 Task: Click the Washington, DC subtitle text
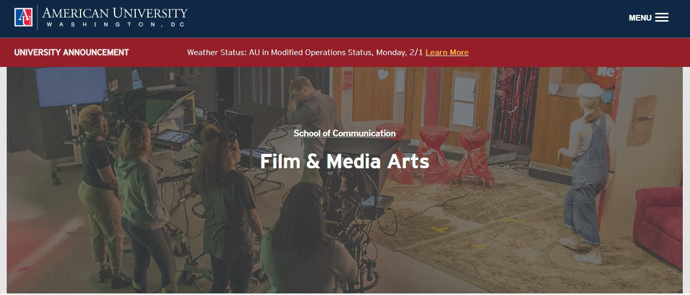(115, 24)
